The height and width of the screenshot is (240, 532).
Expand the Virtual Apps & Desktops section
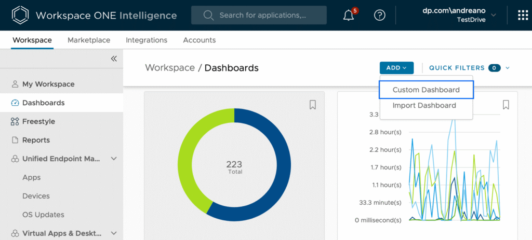click(x=114, y=233)
